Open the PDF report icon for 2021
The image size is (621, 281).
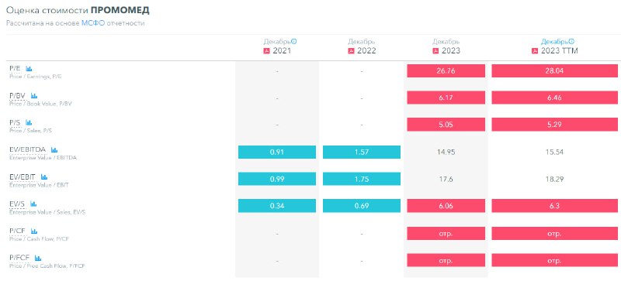266,51
